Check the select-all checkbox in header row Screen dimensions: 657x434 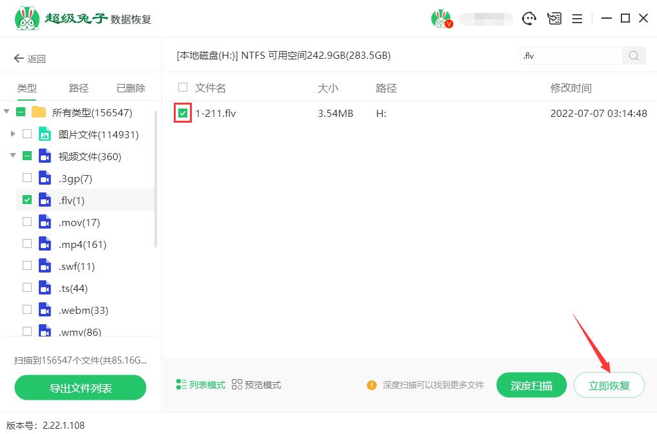coord(183,87)
